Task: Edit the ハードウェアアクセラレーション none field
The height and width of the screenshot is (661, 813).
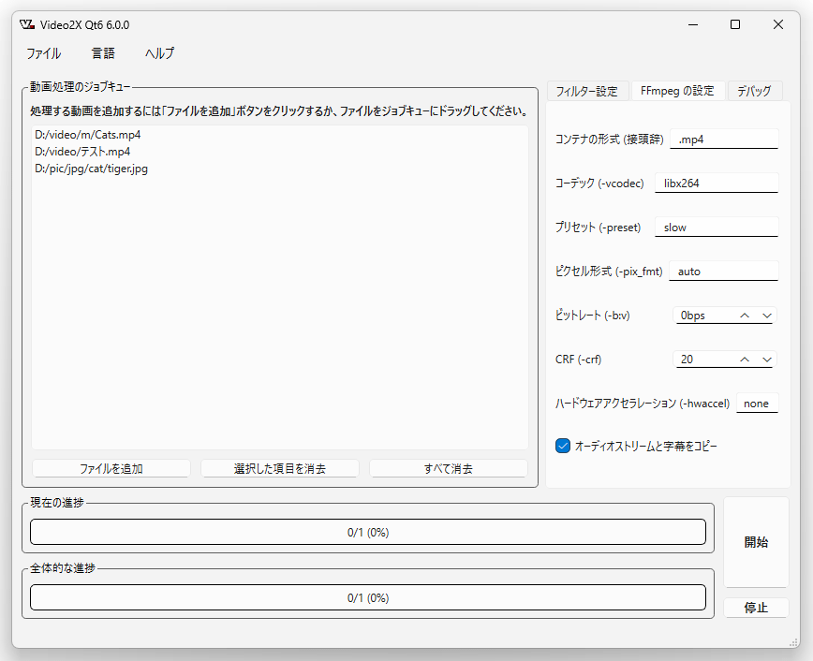Action: coord(757,404)
